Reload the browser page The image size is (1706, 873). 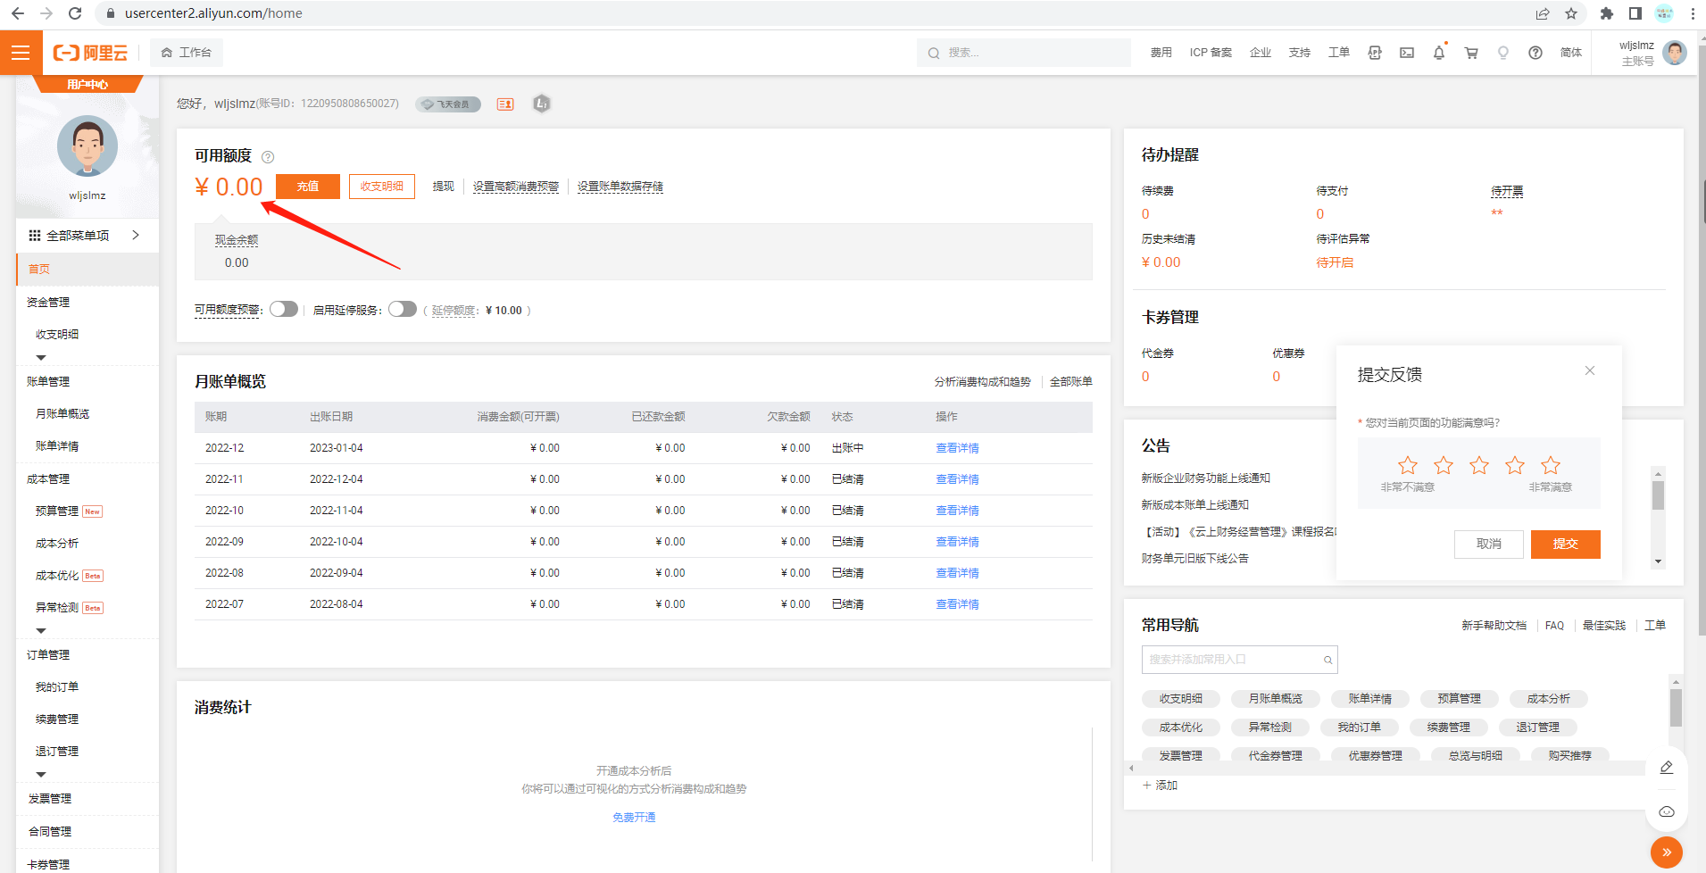75,13
